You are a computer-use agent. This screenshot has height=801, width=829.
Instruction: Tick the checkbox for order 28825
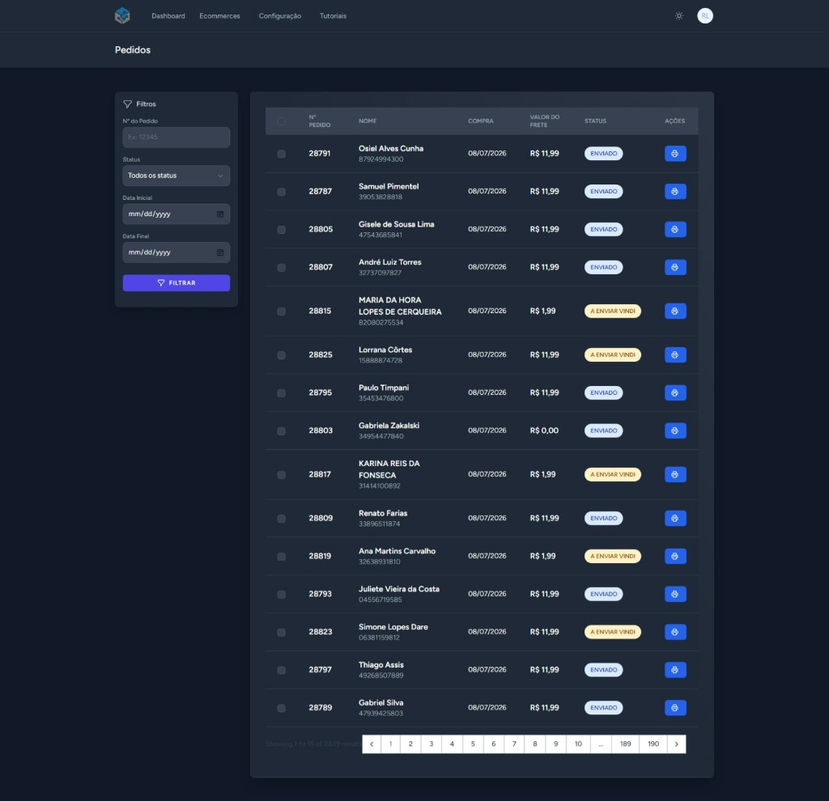tap(281, 355)
